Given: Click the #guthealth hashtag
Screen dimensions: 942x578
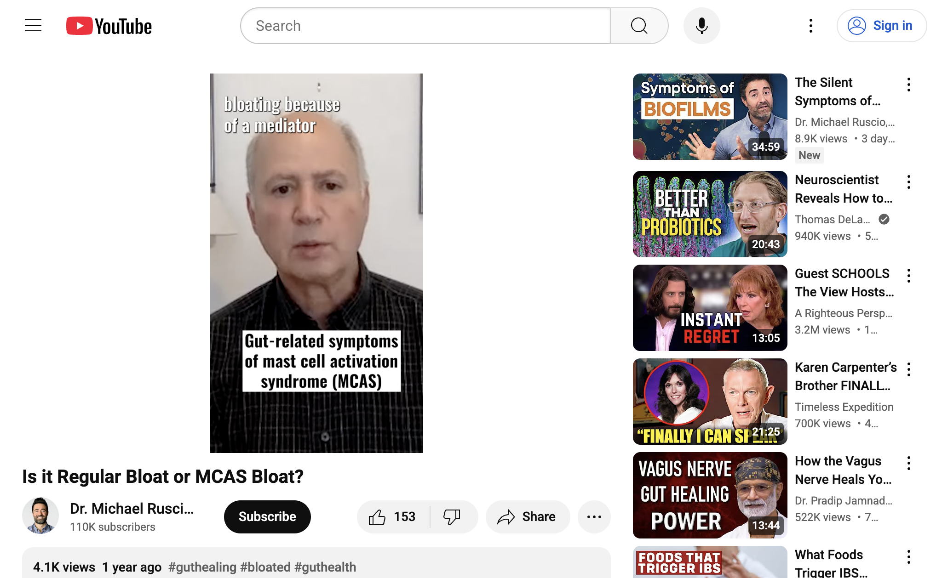Looking at the screenshot, I should coord(325,567).
